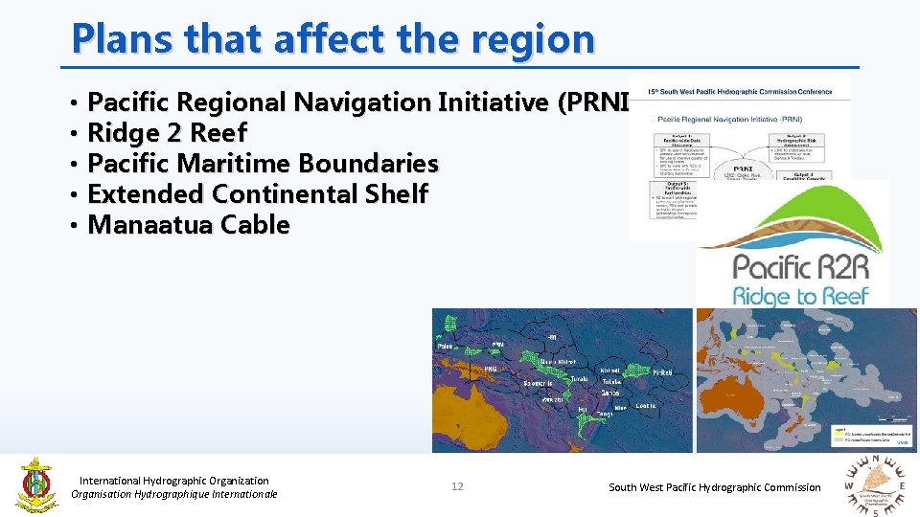Select the 'Pacific Maritime Boundaries' bullet
The image size is (920, 517).
pyautogui.click(x=263, y=163)
